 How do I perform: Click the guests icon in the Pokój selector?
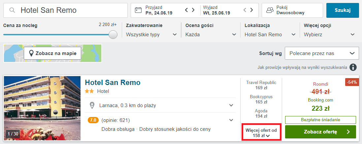[x=270, y=10]
